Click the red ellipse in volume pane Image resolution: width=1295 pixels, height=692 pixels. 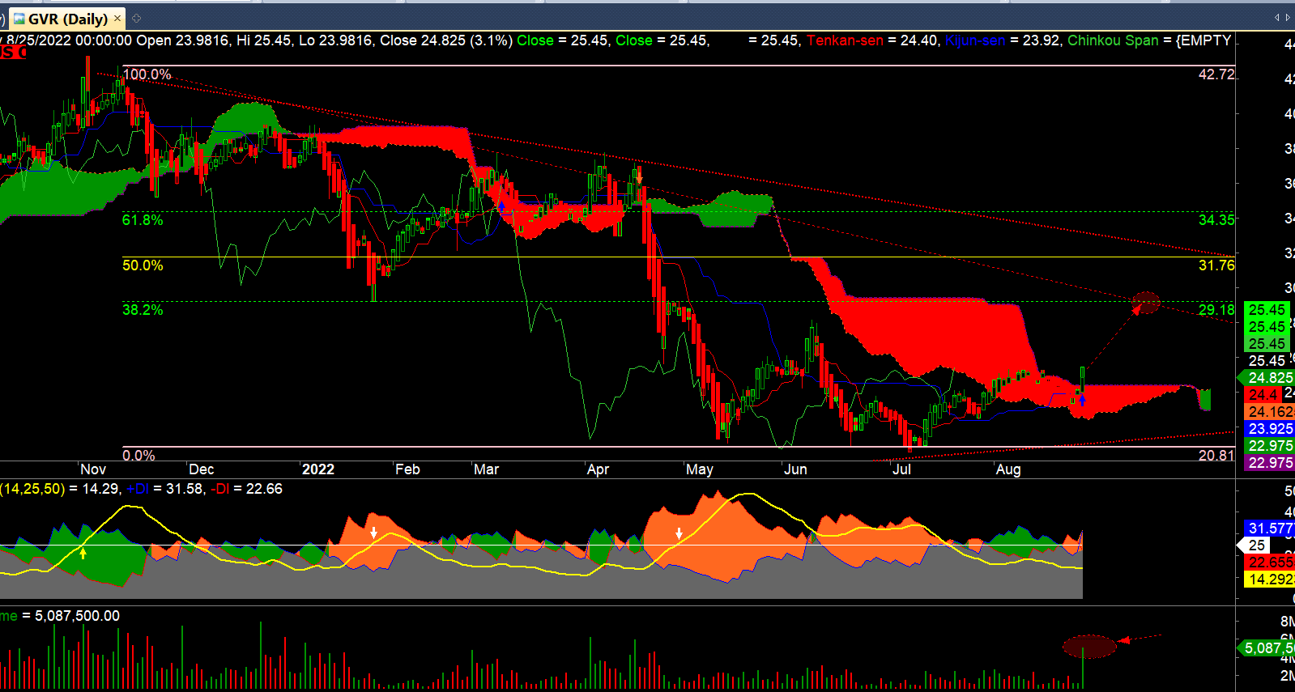coord(1089,647)
